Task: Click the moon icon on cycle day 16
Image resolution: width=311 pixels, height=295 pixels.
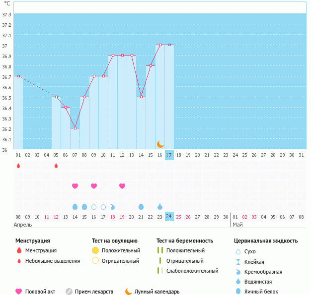Action: pyautogui.click(x=160, y=144)
